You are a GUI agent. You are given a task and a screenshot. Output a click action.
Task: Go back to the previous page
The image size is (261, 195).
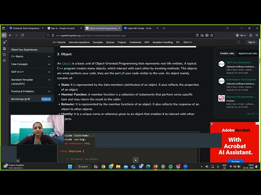pyautogui.click(x=10, y=35)
